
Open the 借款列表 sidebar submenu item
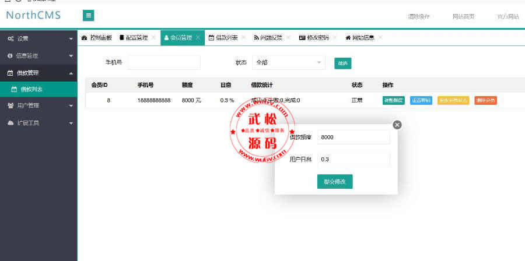pos(38,89)
